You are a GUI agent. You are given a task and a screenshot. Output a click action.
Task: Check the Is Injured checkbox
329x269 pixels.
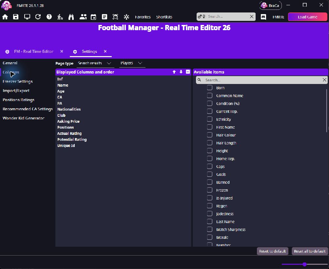(x=210, y=198)
